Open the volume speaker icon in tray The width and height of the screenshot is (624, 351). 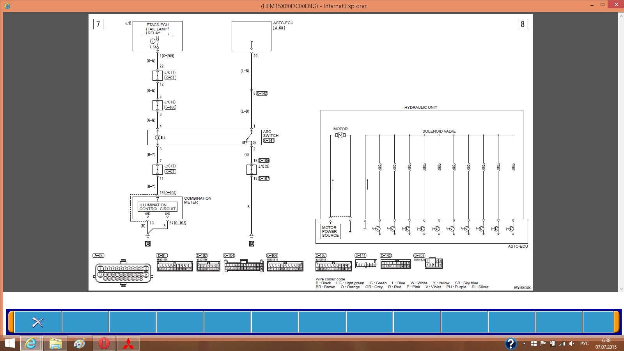coord(571,344)
